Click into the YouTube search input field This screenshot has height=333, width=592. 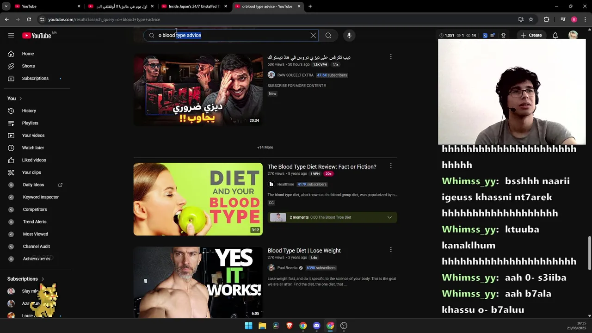coord(231,35)
